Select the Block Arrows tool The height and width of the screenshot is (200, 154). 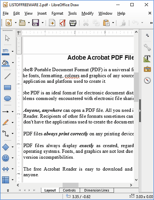tap(5, 169)
